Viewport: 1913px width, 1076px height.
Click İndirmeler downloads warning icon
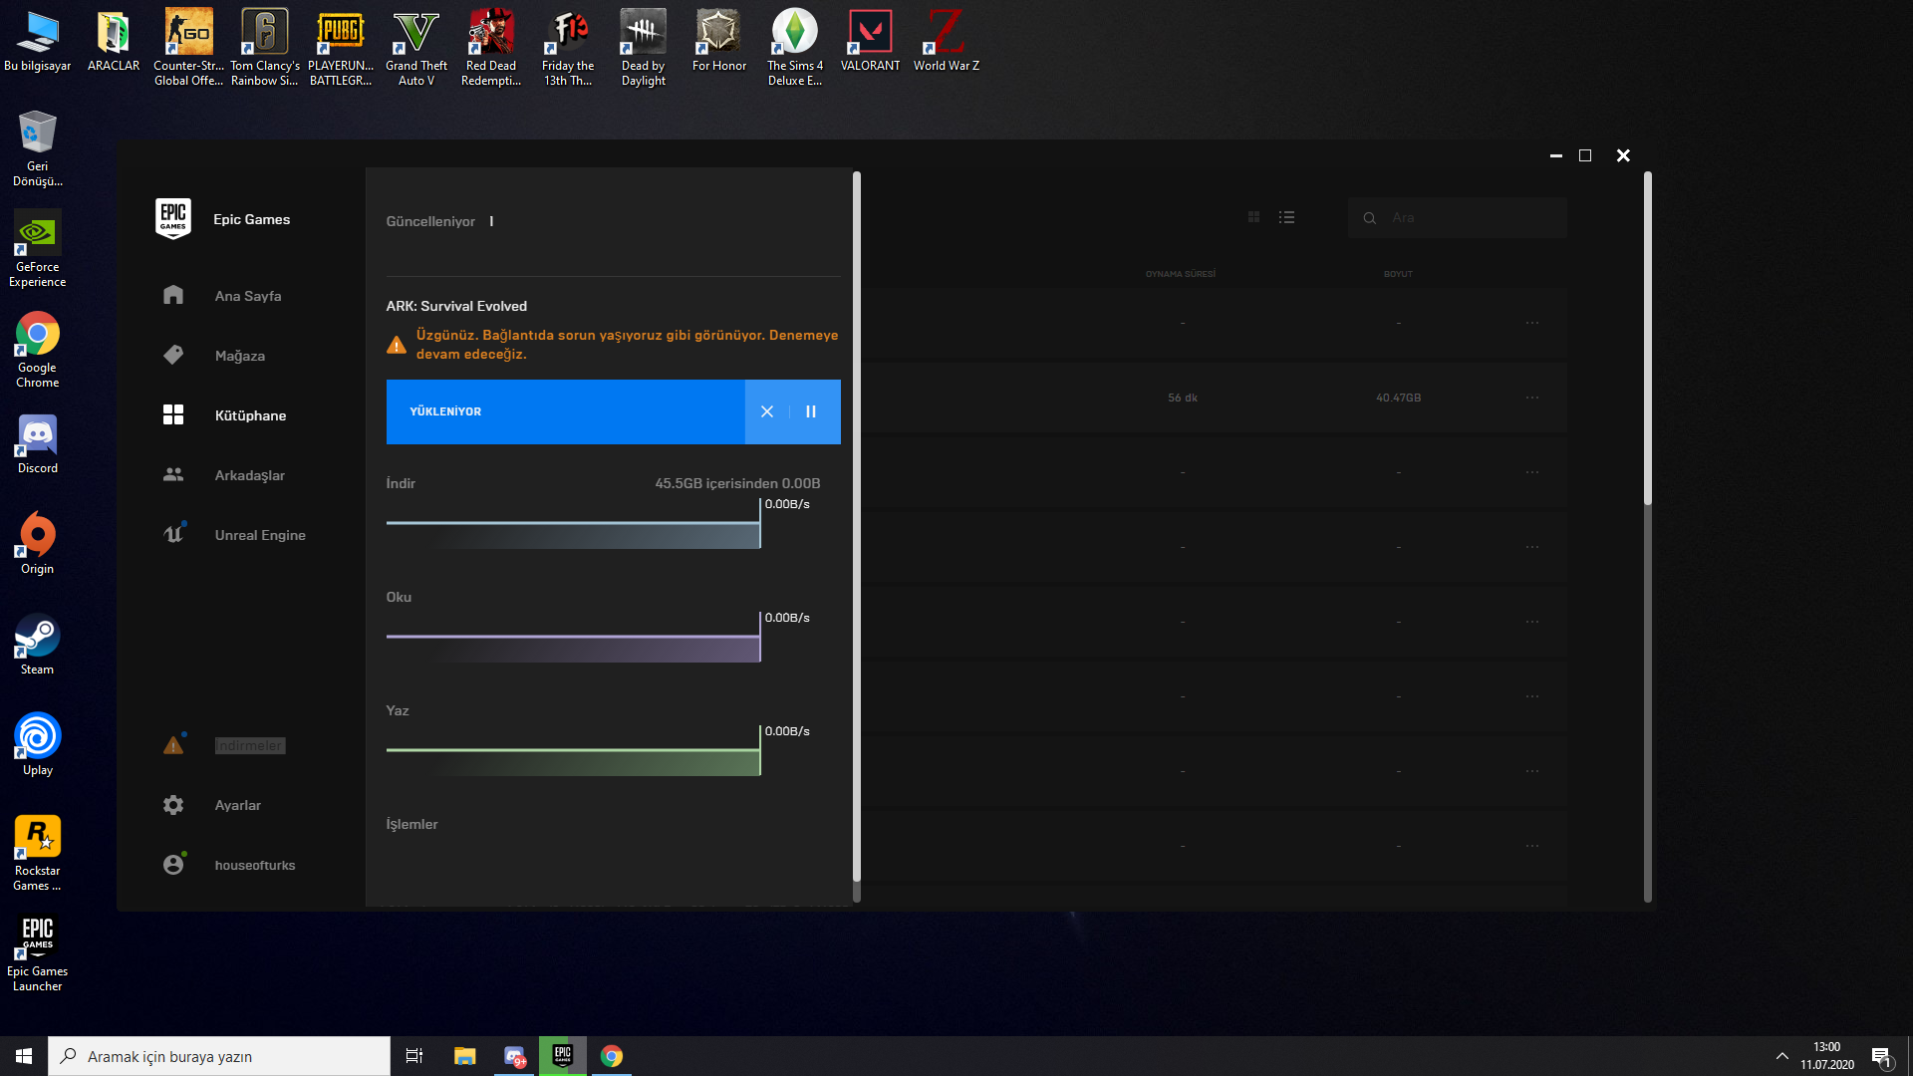(173, 745)
